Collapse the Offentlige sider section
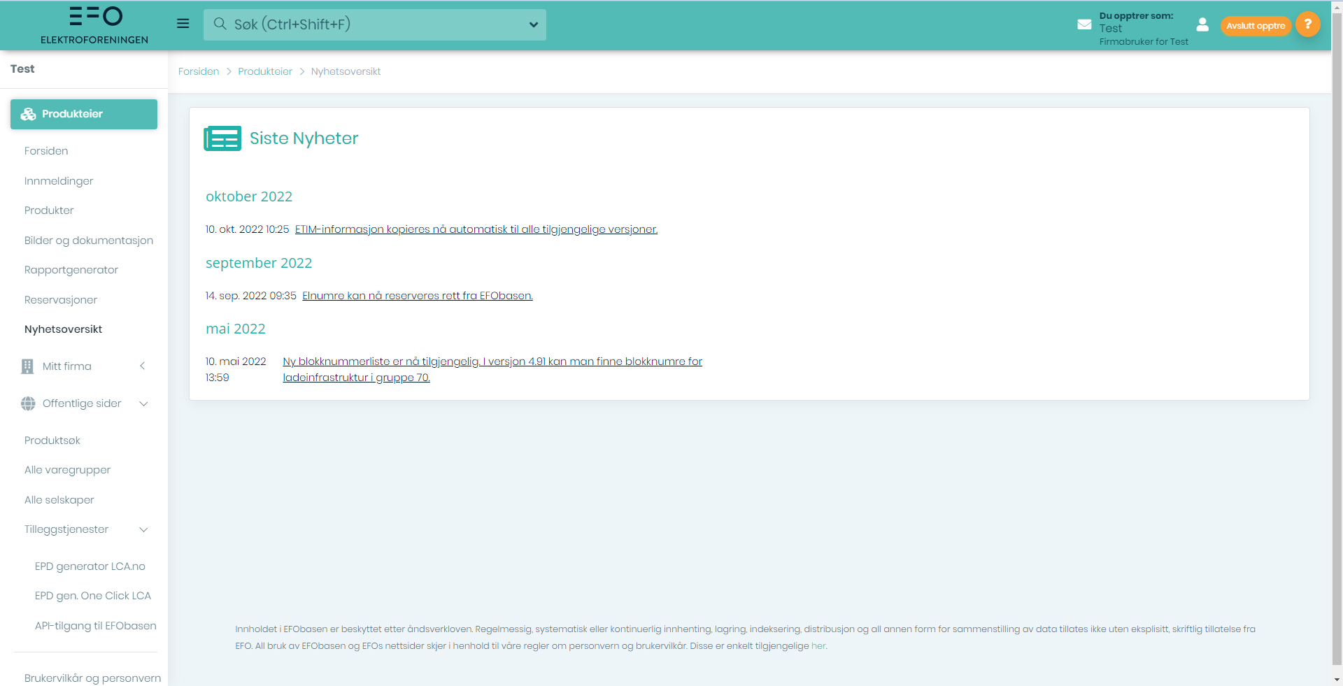The image size is (1343, 686). (143, 403)
